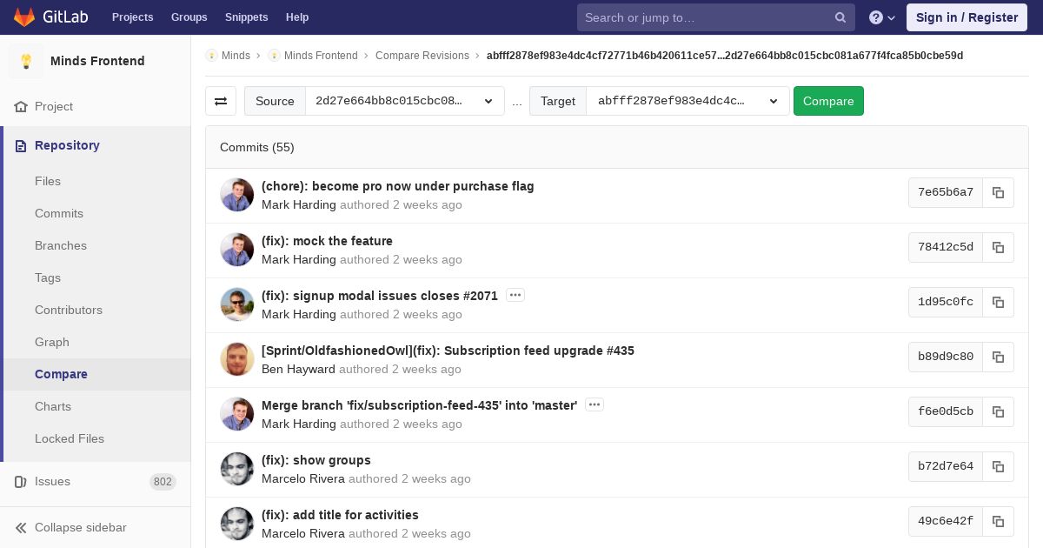1043x548 pixels.
Task: Copy commit SHA 1d95c0fc
Action: 999,302
